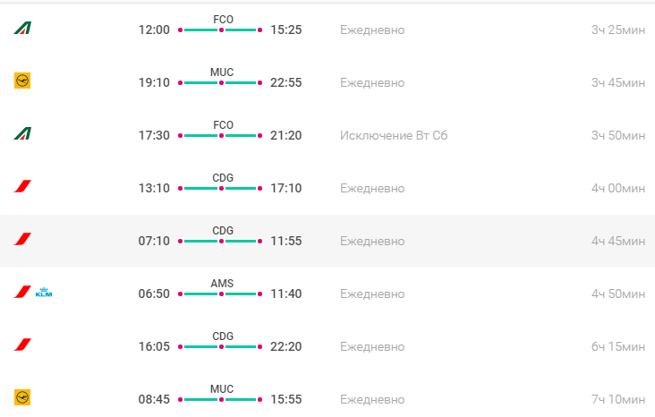Click Alitalia logo on 12:00 flight
655x417 pixels.
(x=22, y=29)
